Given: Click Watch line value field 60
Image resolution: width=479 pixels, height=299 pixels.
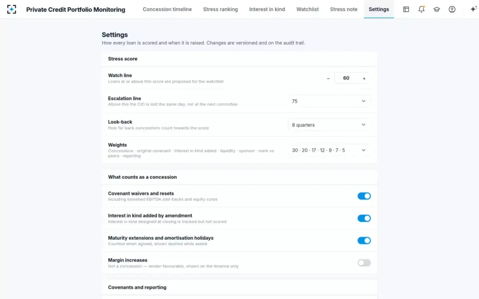Looking at the screenshot, I should (x=346, y=79).
